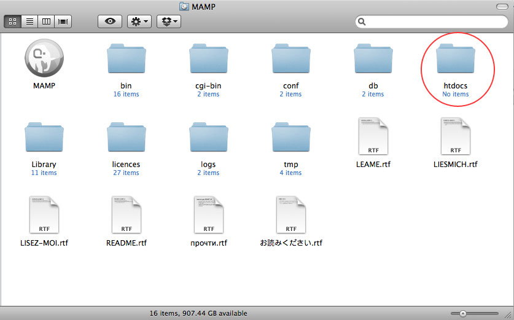Click the Quick Look eye button
The image size is (514, 320).
(110, 21)
